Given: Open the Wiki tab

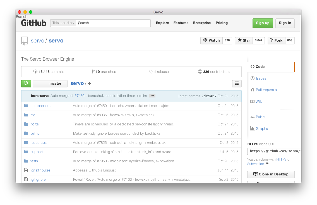Looking at the screenshot, I should (259, 101).
